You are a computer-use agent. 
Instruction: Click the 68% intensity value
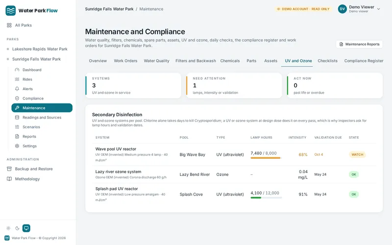click(303, 154)
